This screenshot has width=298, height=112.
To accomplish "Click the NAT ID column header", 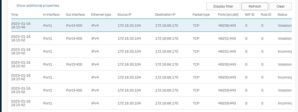I will point(250,15).
